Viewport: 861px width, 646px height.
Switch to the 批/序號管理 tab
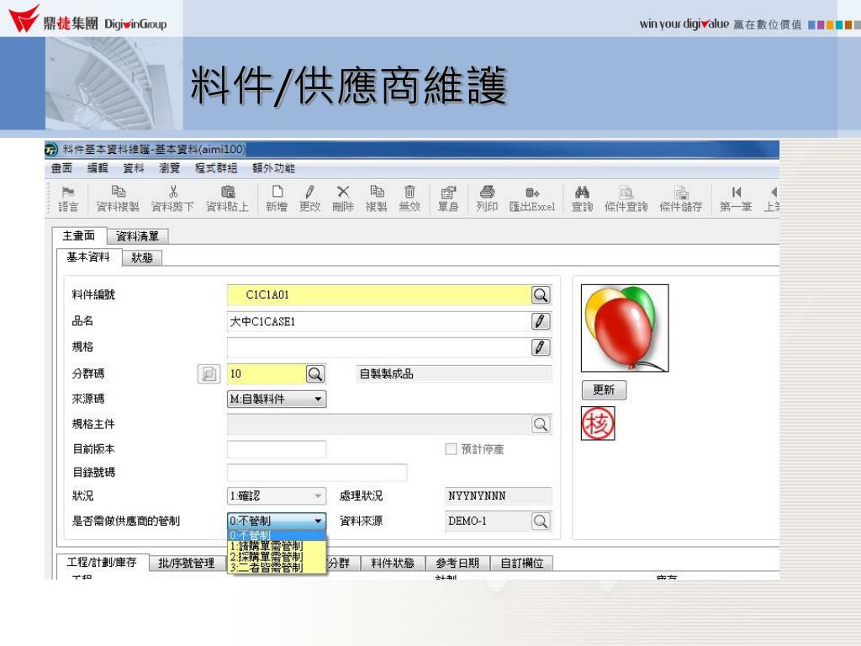[x=187, y=563]
